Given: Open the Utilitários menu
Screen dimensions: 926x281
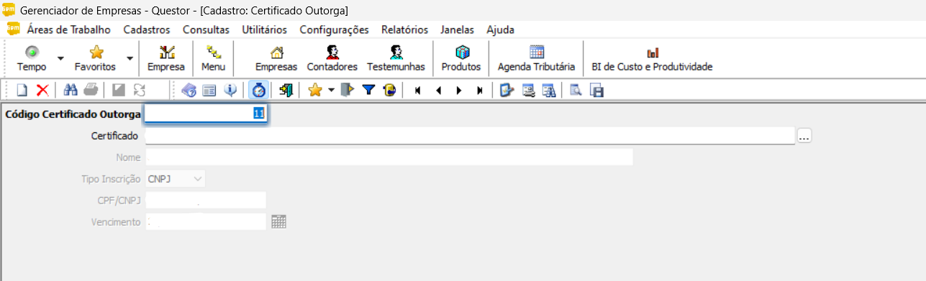Looking at the screenshot, I should (x=265, y=29).
